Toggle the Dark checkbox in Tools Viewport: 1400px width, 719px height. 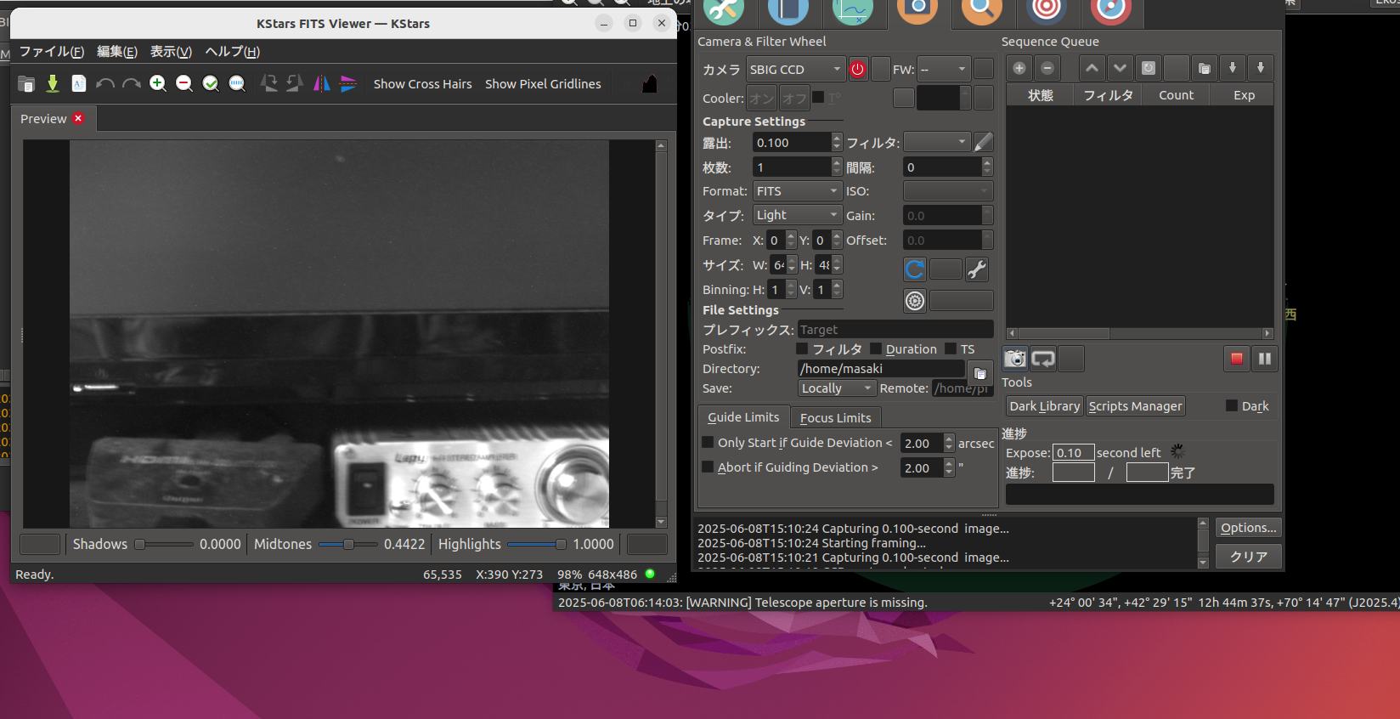[1232, 405]
